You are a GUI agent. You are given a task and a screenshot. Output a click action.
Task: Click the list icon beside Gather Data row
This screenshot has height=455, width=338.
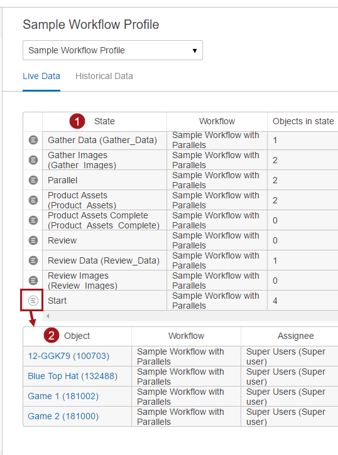(33, 140)
